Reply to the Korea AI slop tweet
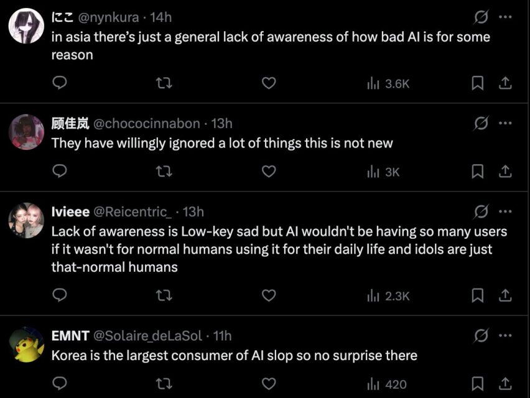This screenshot has height=398, width=530. coord(59,384)
